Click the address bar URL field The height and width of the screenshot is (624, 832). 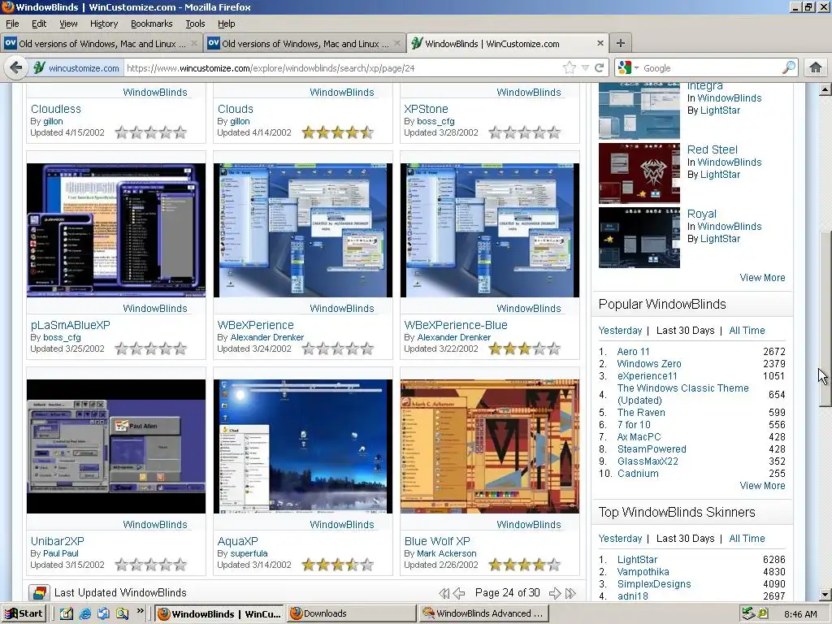point(343,68)
